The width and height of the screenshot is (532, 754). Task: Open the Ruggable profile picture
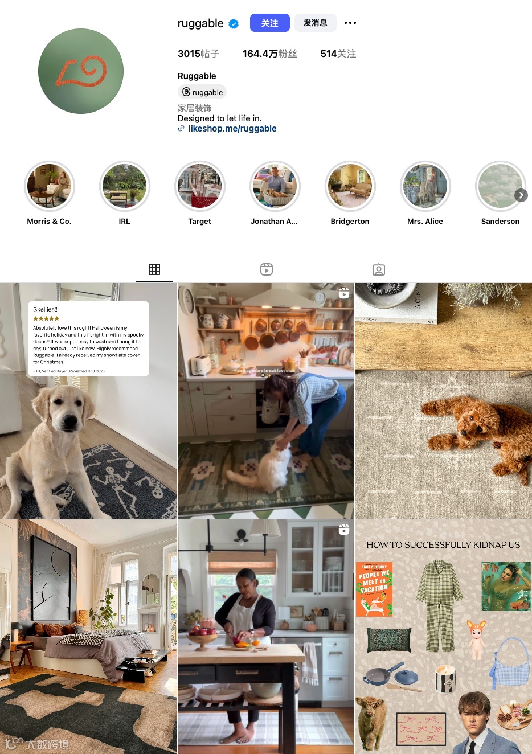pos(81,71)
